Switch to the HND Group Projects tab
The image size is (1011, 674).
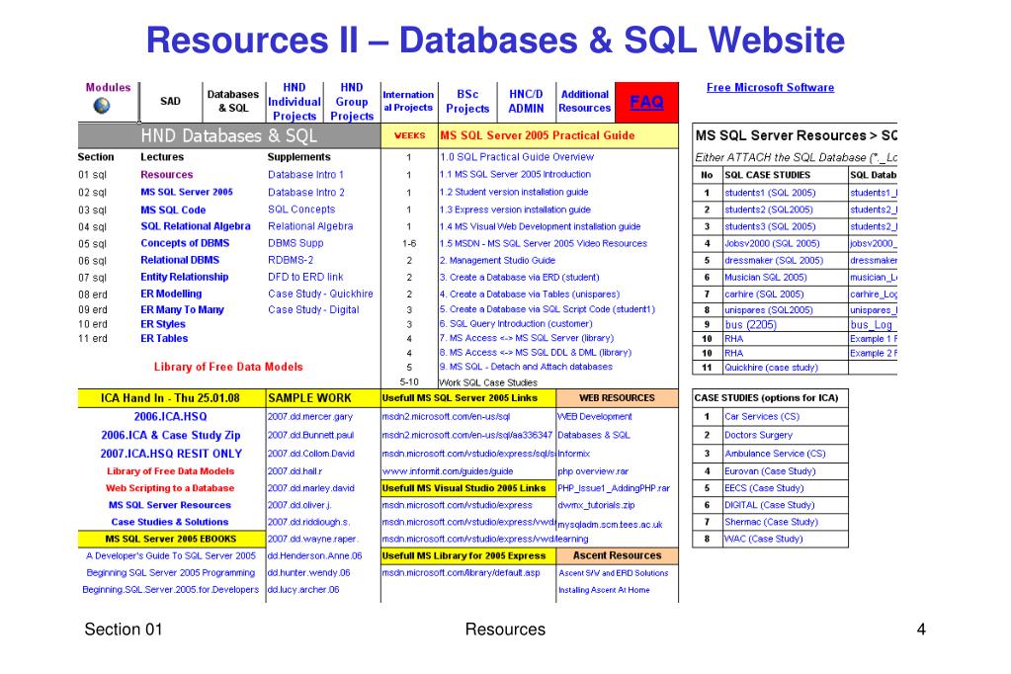(352, 102)
